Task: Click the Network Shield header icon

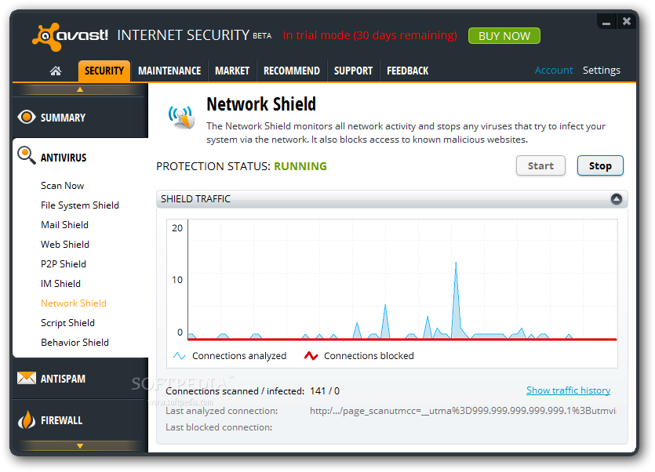Action: pos(182,117)
